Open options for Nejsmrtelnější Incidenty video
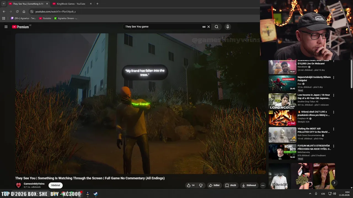353x198 pixels. [334, 78]
